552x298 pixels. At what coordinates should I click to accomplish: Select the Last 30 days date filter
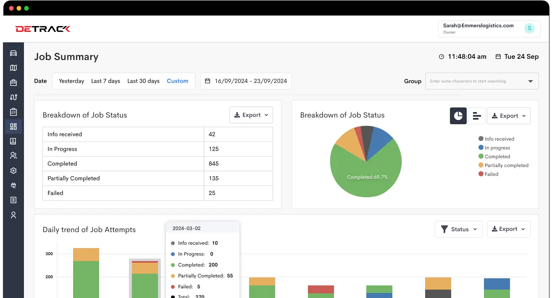pos(143,81)
